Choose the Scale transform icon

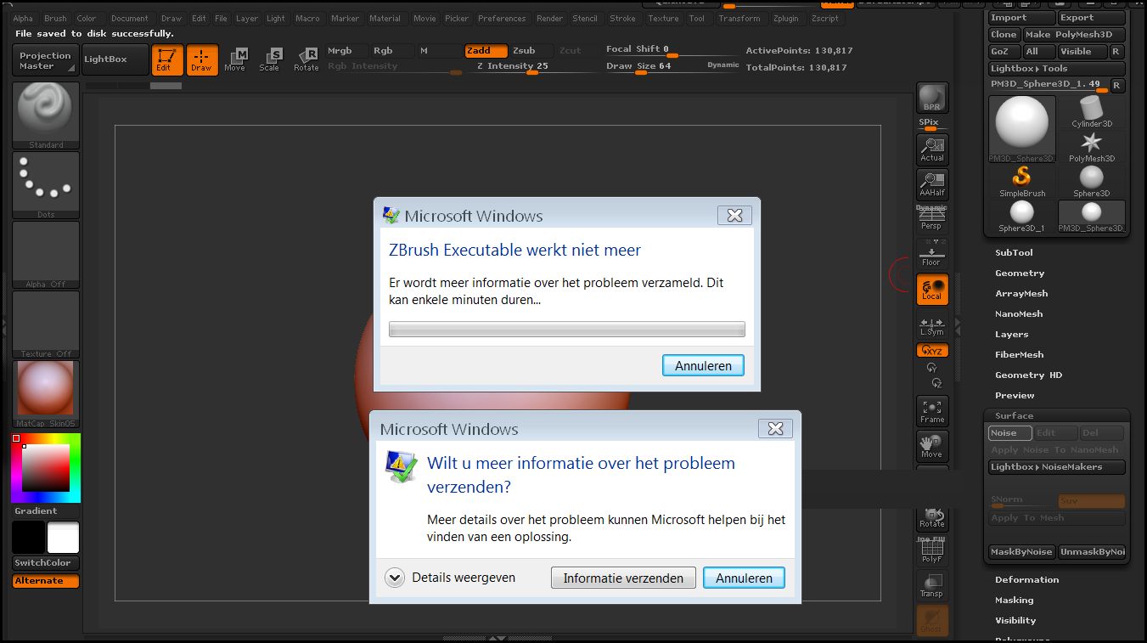tap(270, 59)
